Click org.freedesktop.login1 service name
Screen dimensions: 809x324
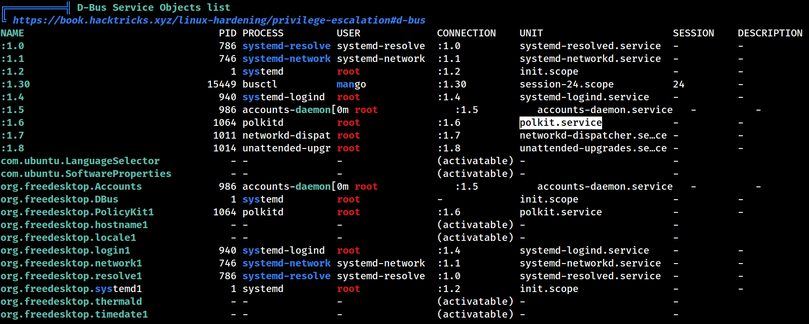(65, 250)
